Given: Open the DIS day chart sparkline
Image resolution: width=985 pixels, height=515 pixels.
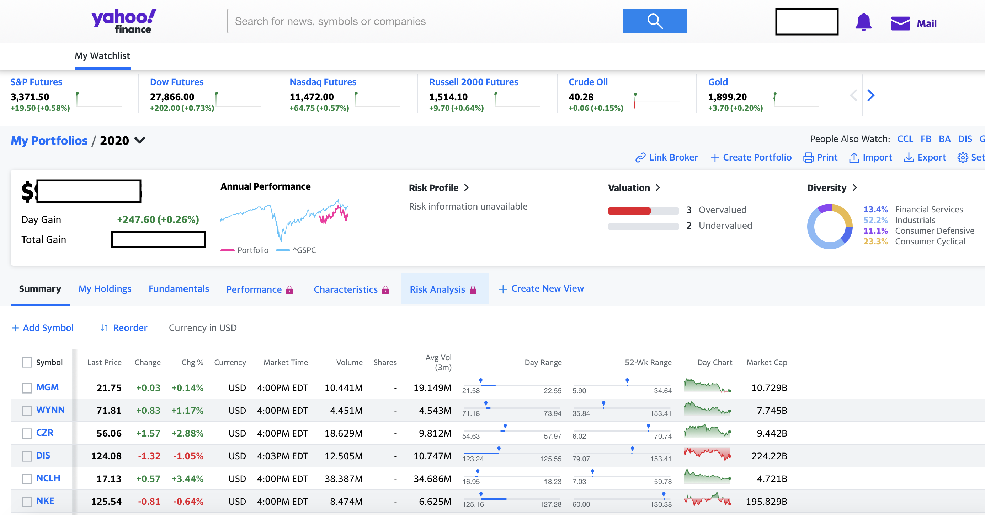Looking at the screenshot, I should 707,454.
